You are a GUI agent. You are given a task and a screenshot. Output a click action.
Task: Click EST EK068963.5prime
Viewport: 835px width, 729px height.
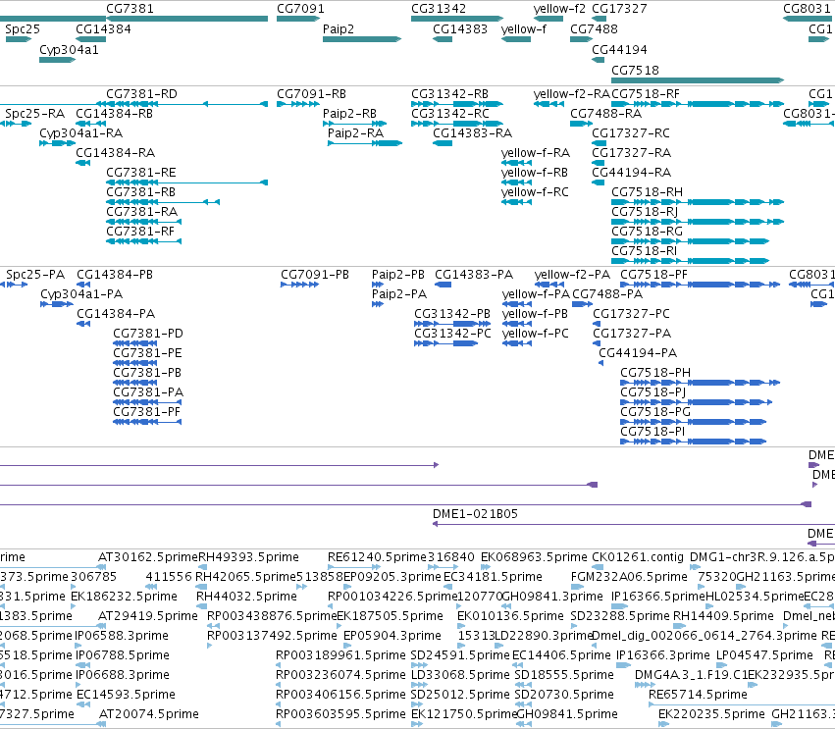click(534, 557)
